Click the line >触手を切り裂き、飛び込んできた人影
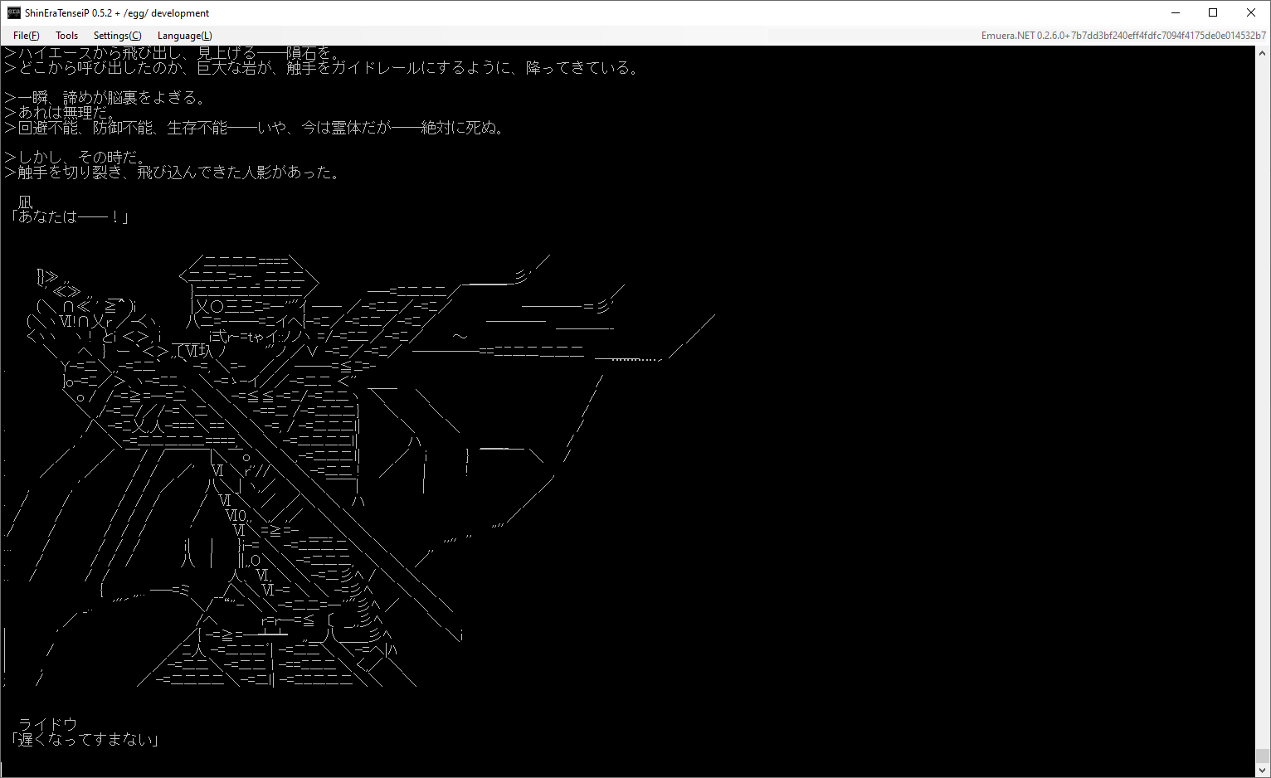 click(x=172, y=172)
